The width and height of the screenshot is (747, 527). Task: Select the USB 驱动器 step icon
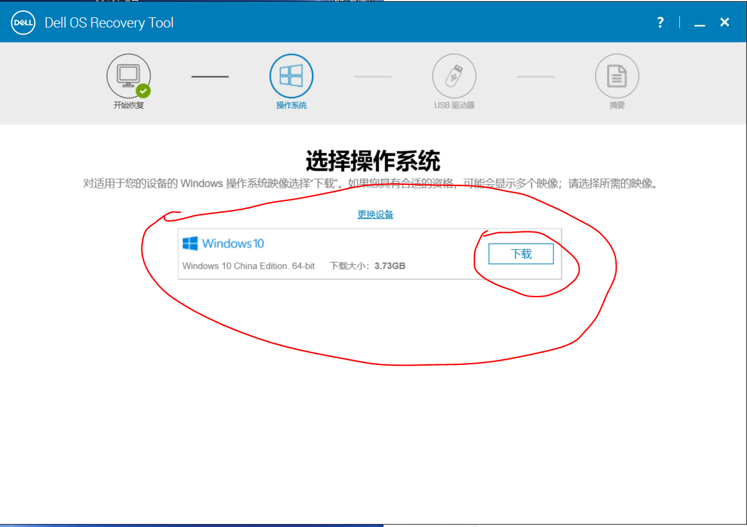pyautogui.click(x=454, y=76)
